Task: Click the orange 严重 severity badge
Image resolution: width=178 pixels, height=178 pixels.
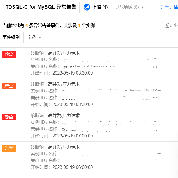Action: [9, 86]
